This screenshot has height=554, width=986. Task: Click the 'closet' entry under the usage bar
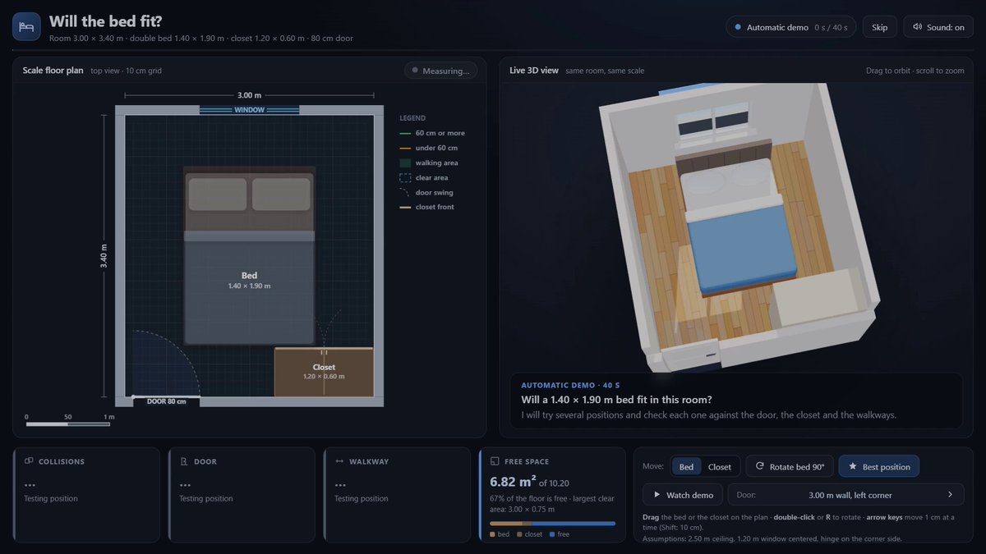(x=530, y=534)
